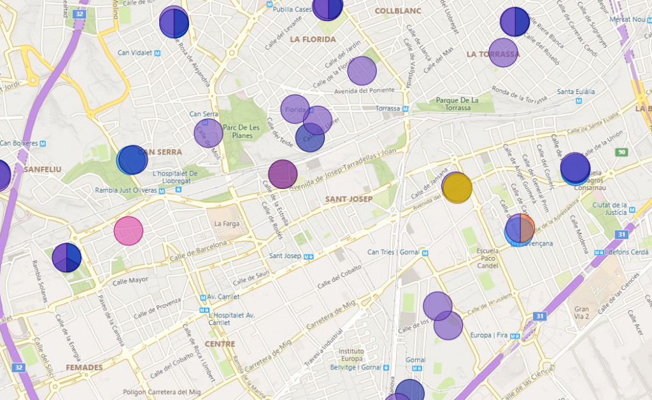652x400 pixels.
Task: Click the route 31 shield near Ildefons Cerdà
Action: tap(621, 234)
